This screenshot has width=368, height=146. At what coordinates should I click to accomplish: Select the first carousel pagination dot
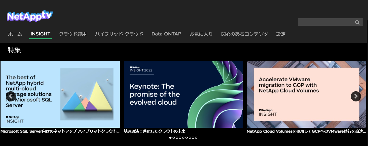[x=170, y=138]
